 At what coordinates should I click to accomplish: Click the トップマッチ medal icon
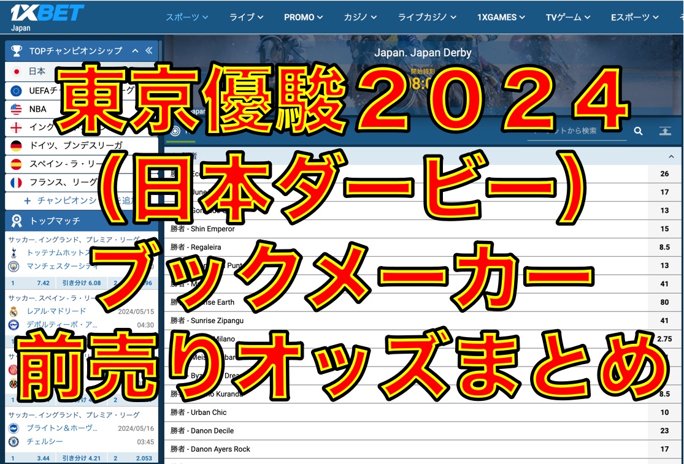[x=17, y=221]
